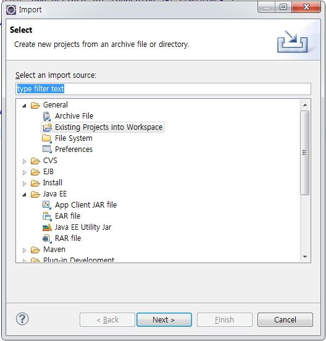Collapse the Java EE folder tree node
Screen dimensions: 326x341
tap(24, 195)
